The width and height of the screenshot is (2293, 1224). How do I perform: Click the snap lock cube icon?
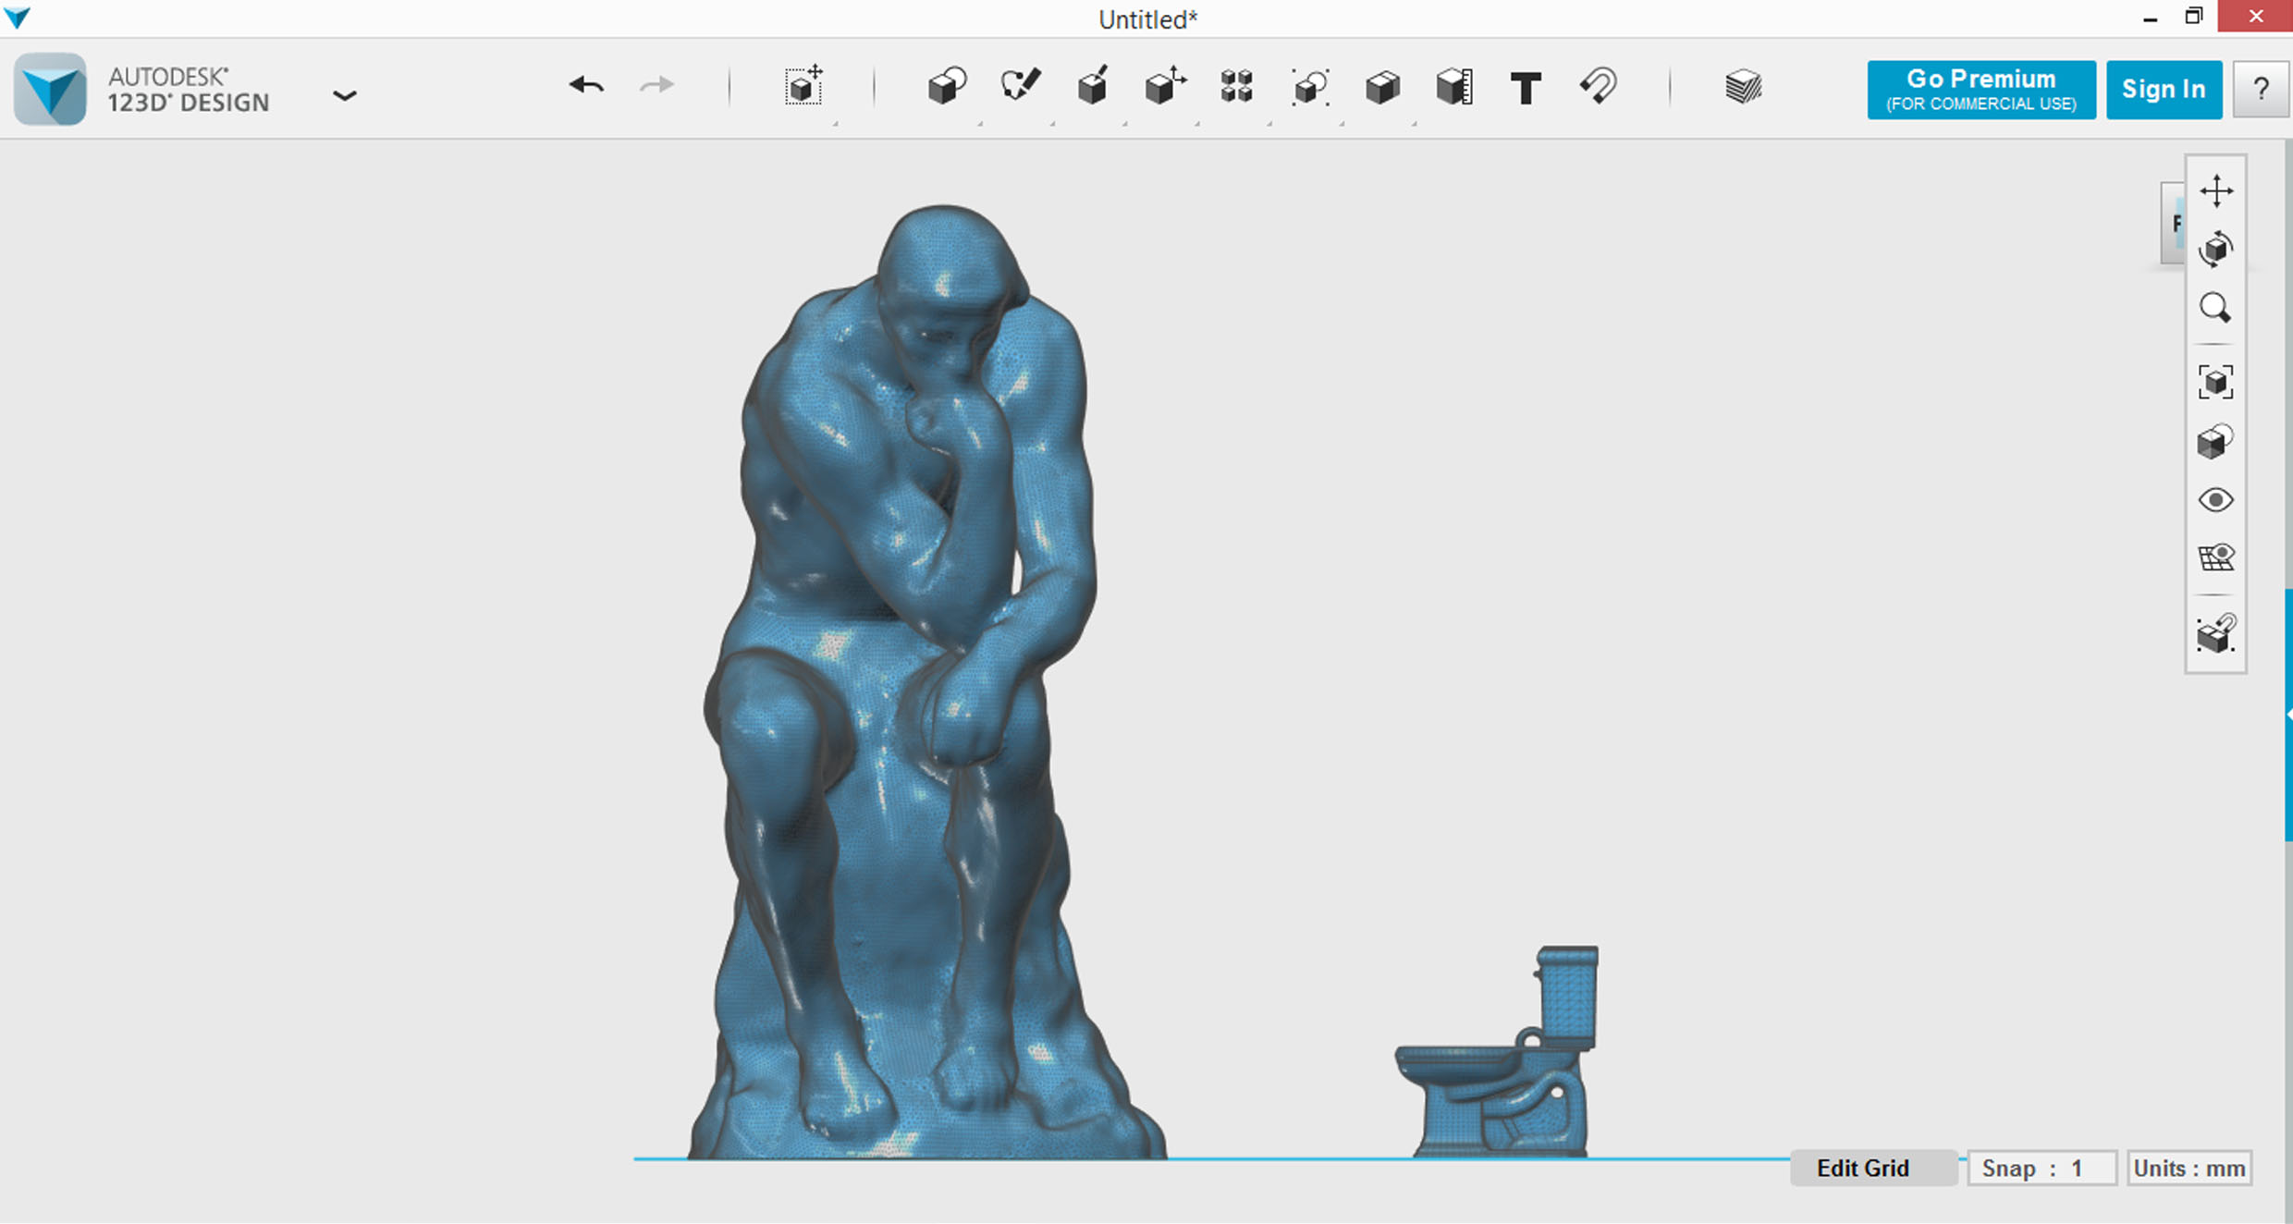coord(2216,634)
